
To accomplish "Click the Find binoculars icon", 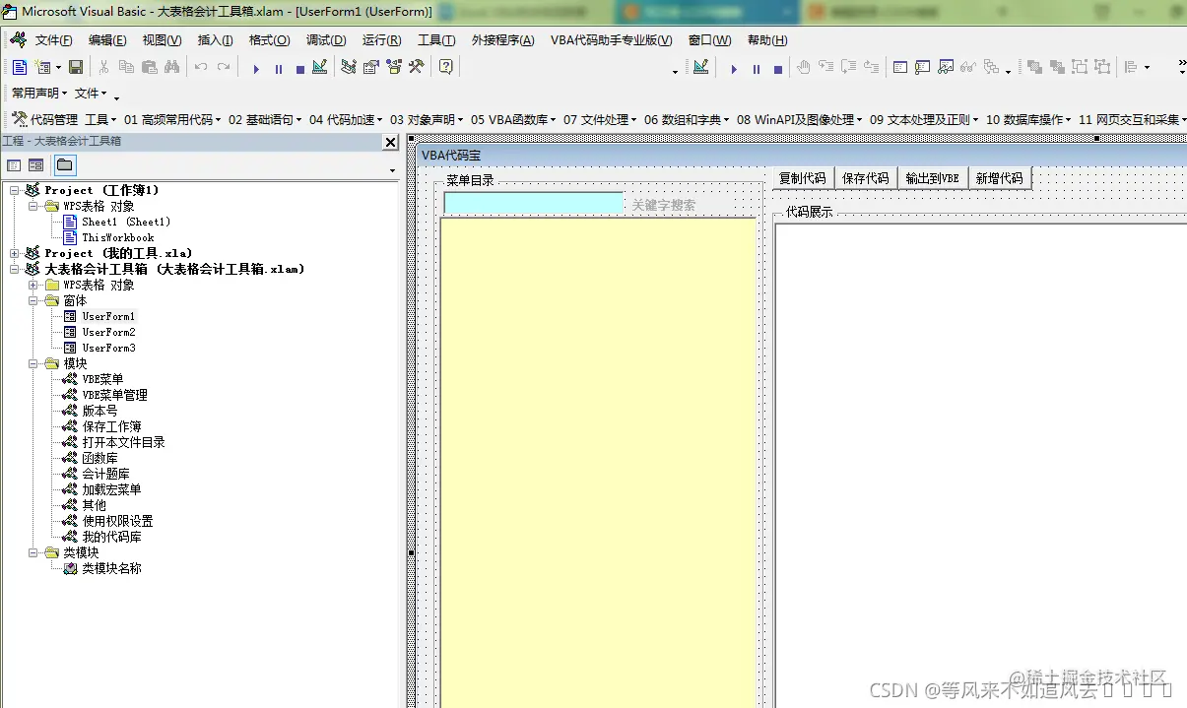I will [x=172, y=67].
